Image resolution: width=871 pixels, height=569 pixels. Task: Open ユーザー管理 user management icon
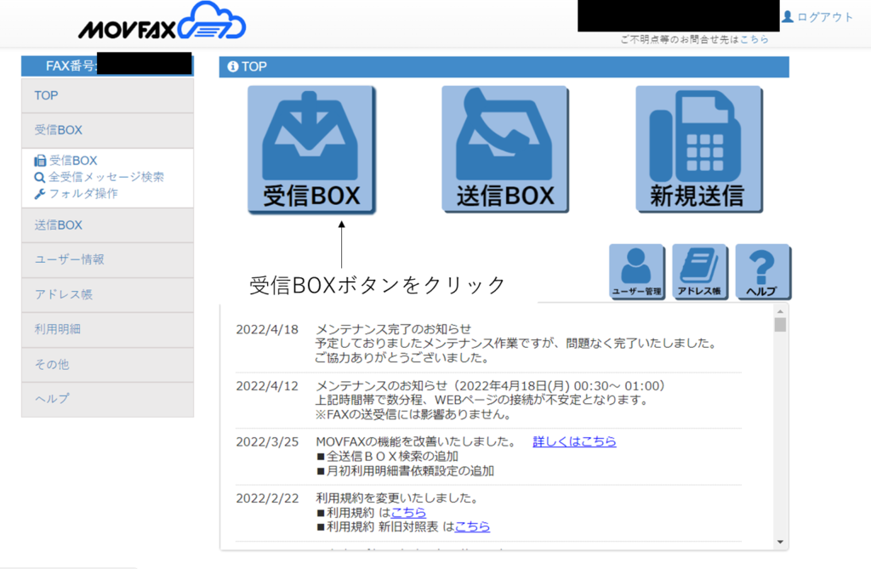636,271
